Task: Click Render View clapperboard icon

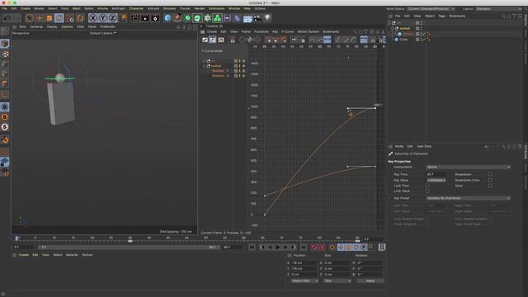Action: point(135,18)
